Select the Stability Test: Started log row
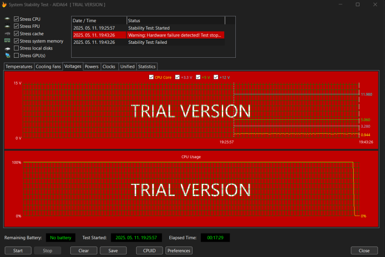Image resolution: width=385 pixels, height=257 pixels. (149, 28)
